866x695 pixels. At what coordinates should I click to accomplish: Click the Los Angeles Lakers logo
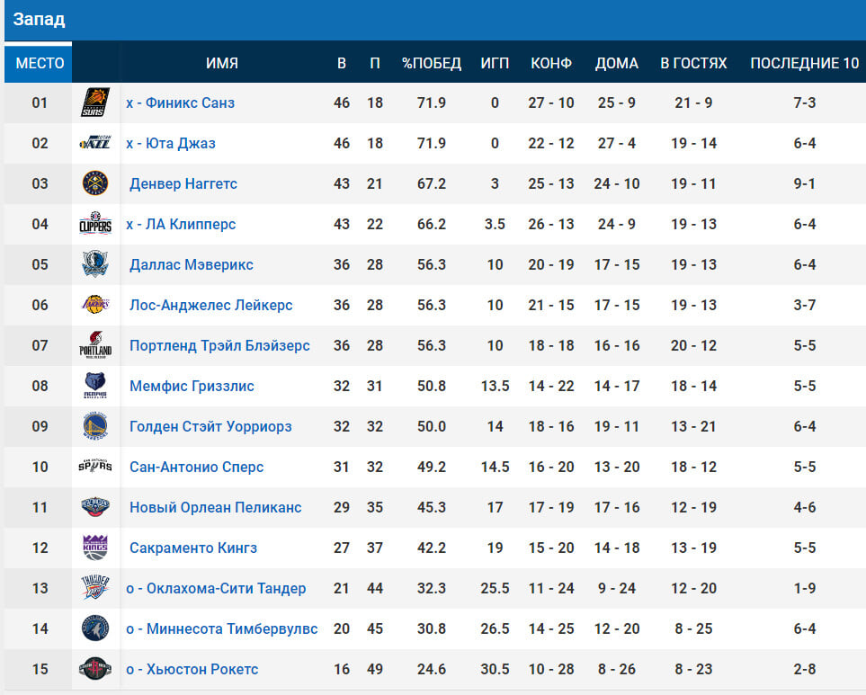click(95, 305)
